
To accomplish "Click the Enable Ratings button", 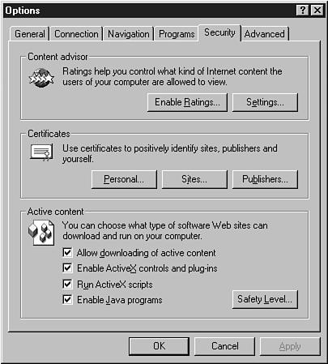I will point(187,102).
